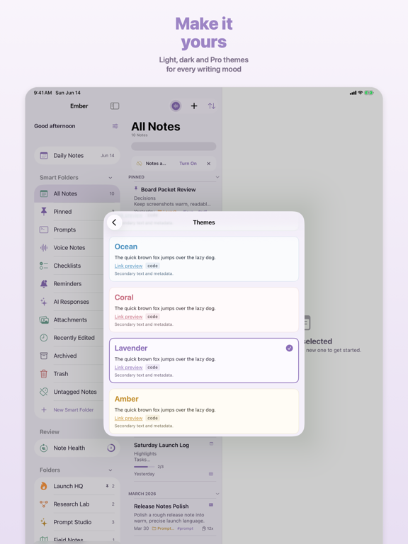Image resolution: width=408 pixels, height=544 pixels.
Task: Toggle the sidebar panel icon
Action: click(115, 106)
